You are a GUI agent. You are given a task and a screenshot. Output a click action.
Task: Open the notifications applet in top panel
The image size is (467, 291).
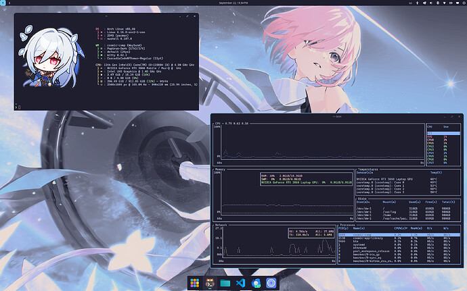point(458,3)
